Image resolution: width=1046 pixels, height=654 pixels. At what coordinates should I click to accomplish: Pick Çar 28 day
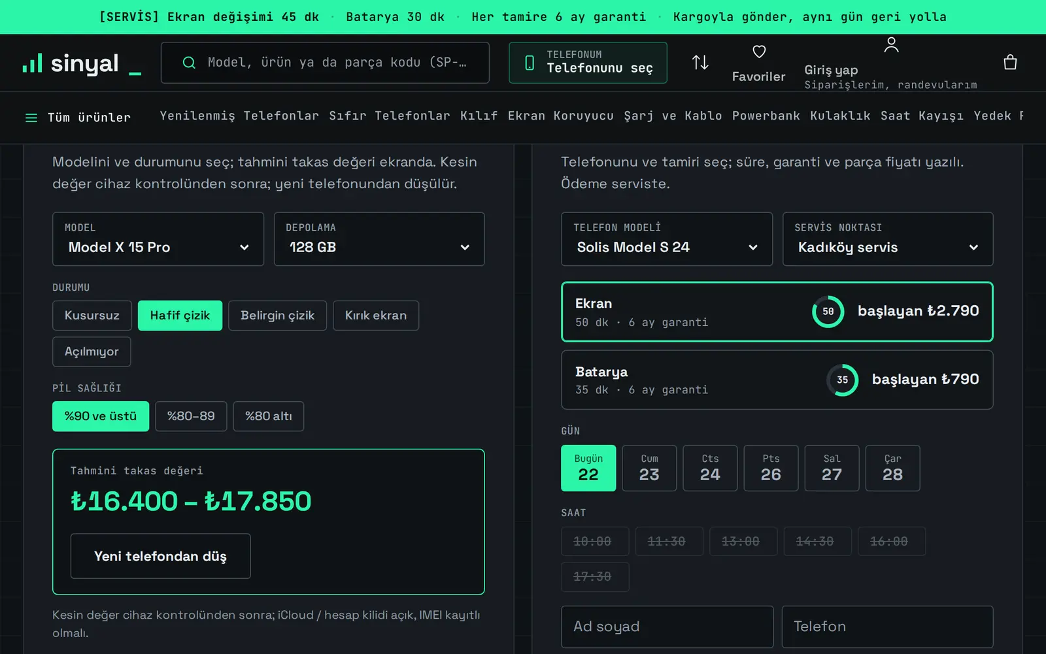pyautogui.click(x=892, y=468)
